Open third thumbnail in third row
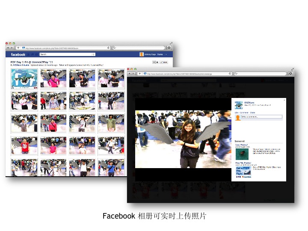The height and width of the screenshot is (231, 308). point(82,124)
